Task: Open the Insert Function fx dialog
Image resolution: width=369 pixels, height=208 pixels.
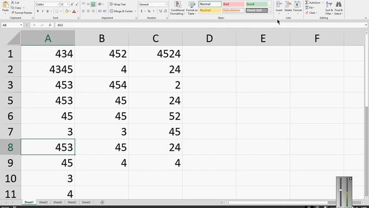Action: point(50,25)
